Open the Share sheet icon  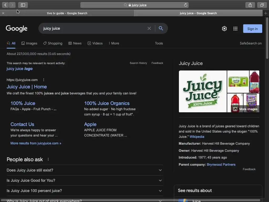tap(250, 5)
